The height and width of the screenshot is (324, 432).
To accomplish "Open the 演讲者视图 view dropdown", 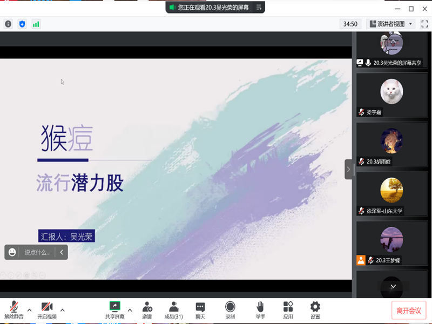I will coord(390,24).
